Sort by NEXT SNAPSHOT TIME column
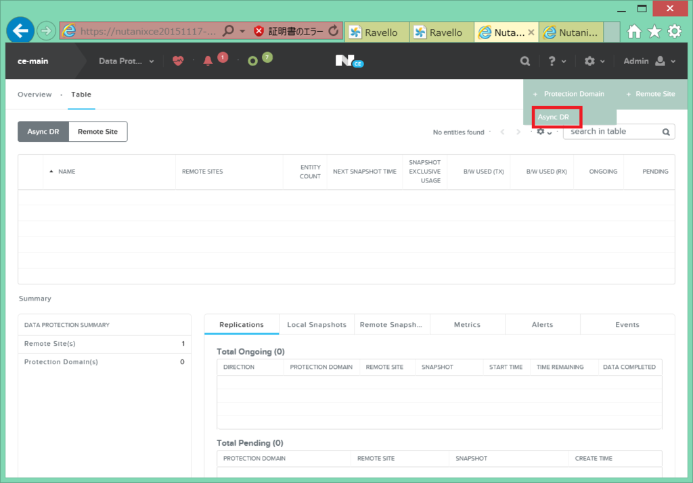 tap(365, 172)
